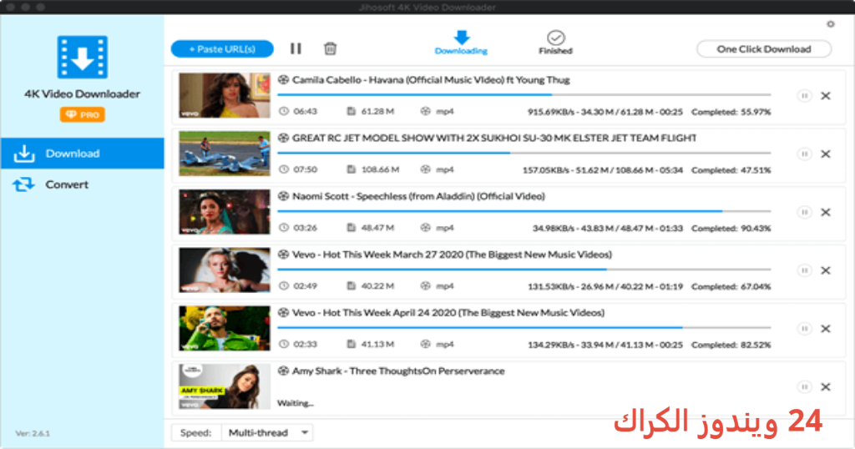Remove the Amy Shark download item
This screenshot has width=855, height=449.
pyautogui.click(x=826, y=387)
